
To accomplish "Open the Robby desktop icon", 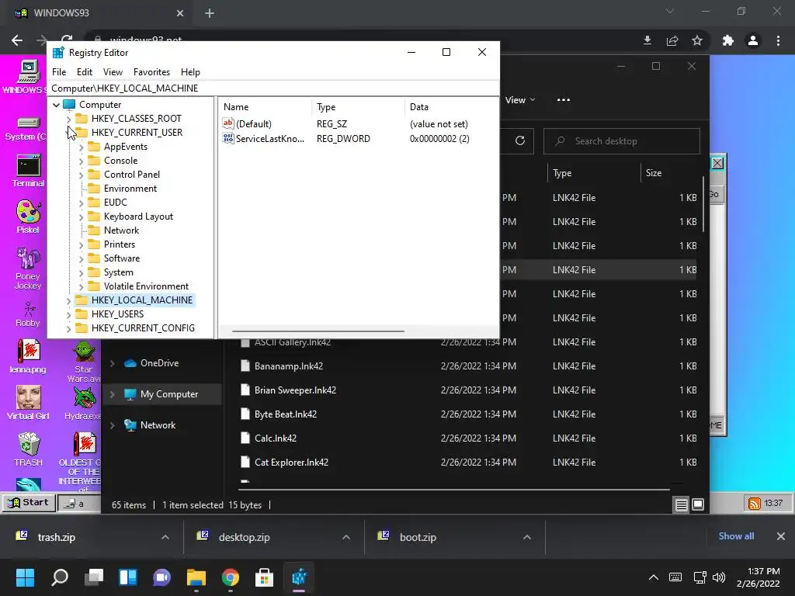I will click(x=29, y=314).
